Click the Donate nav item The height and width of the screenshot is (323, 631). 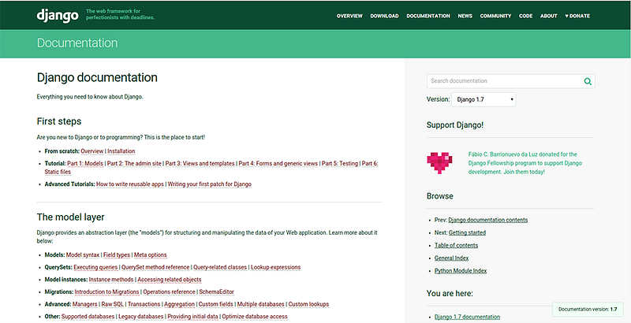click(x=577, y=16)
